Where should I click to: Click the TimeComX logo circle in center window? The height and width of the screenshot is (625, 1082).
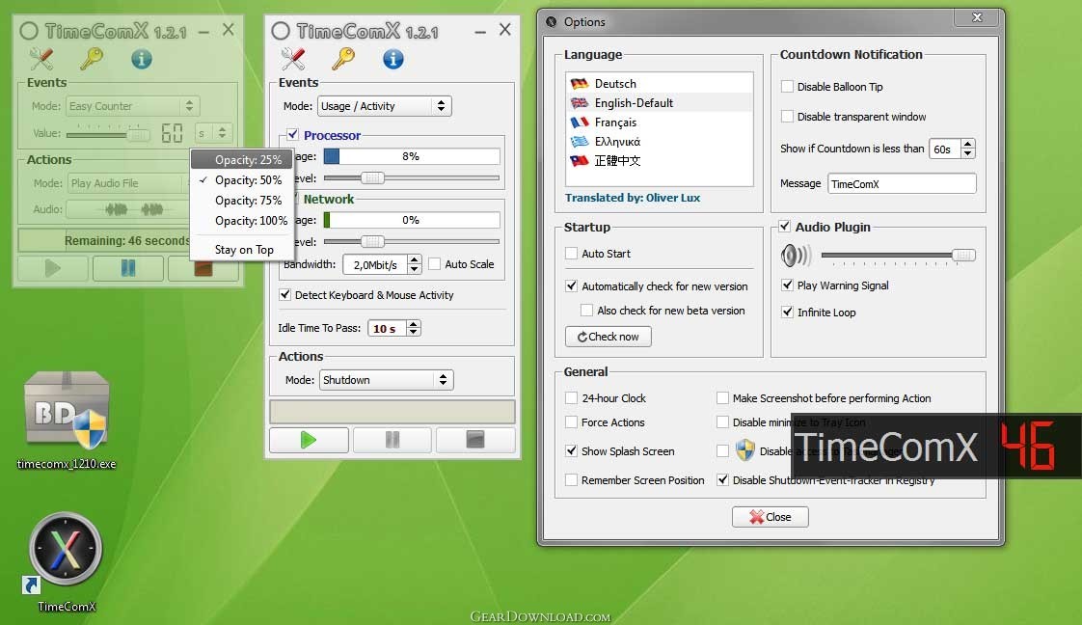[281, 31]
